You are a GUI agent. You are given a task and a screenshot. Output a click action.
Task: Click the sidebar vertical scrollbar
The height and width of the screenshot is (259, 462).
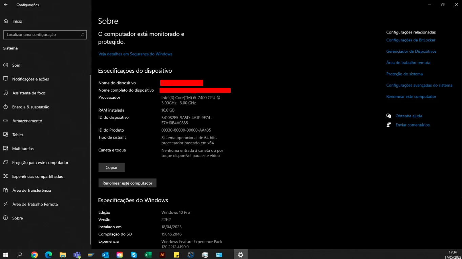[90, 160]
